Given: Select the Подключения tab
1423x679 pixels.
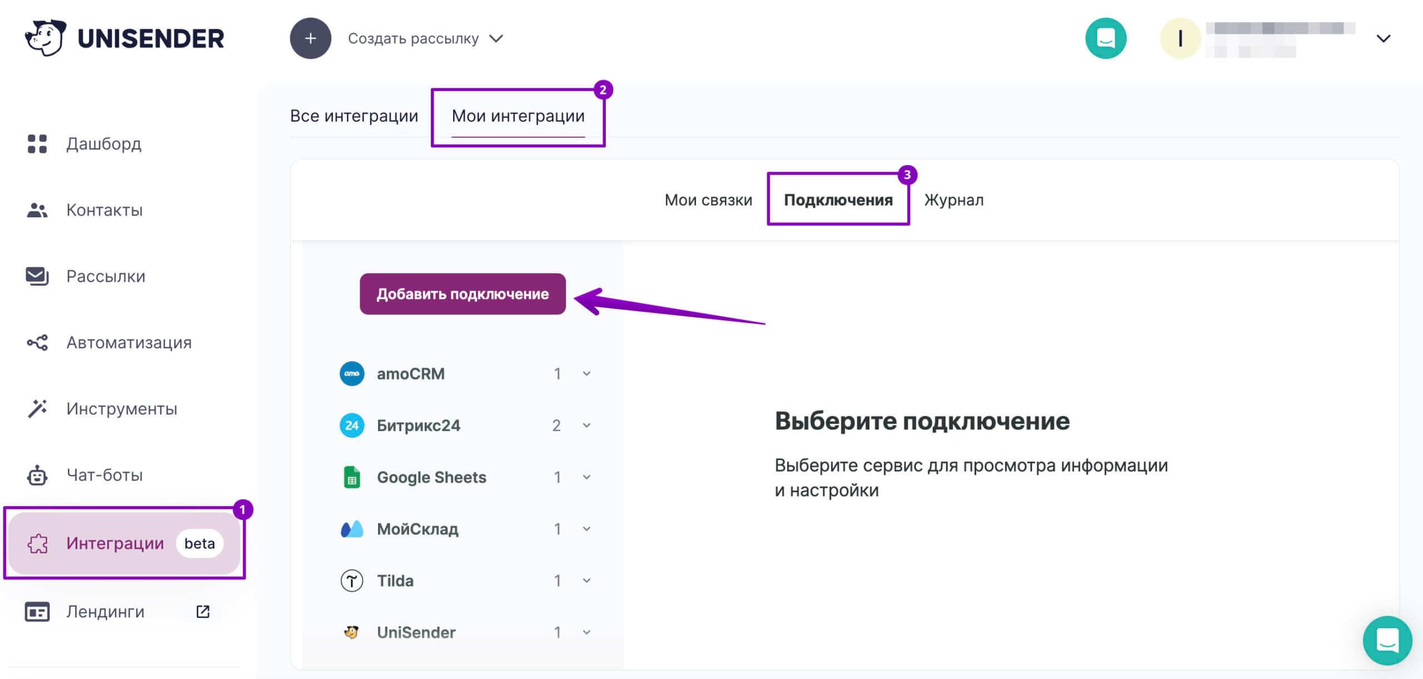Looking at the screenshot, I should pyautogui.click(x=838, y=200).
